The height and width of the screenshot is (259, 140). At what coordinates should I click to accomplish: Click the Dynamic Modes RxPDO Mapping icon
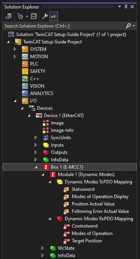coord(60,219)
